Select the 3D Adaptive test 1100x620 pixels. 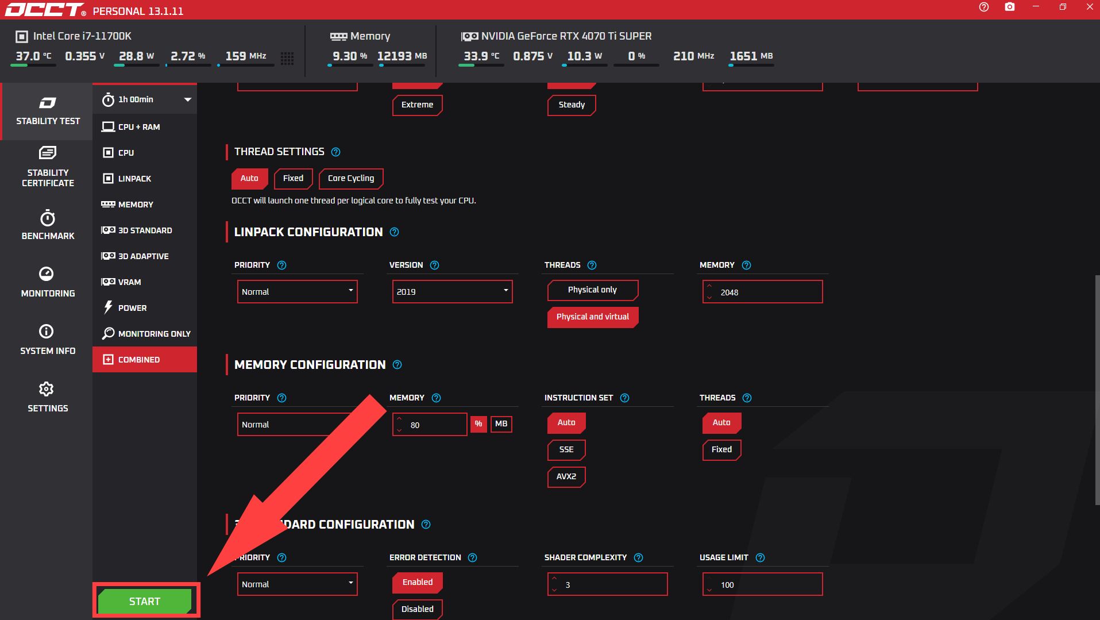144,256
